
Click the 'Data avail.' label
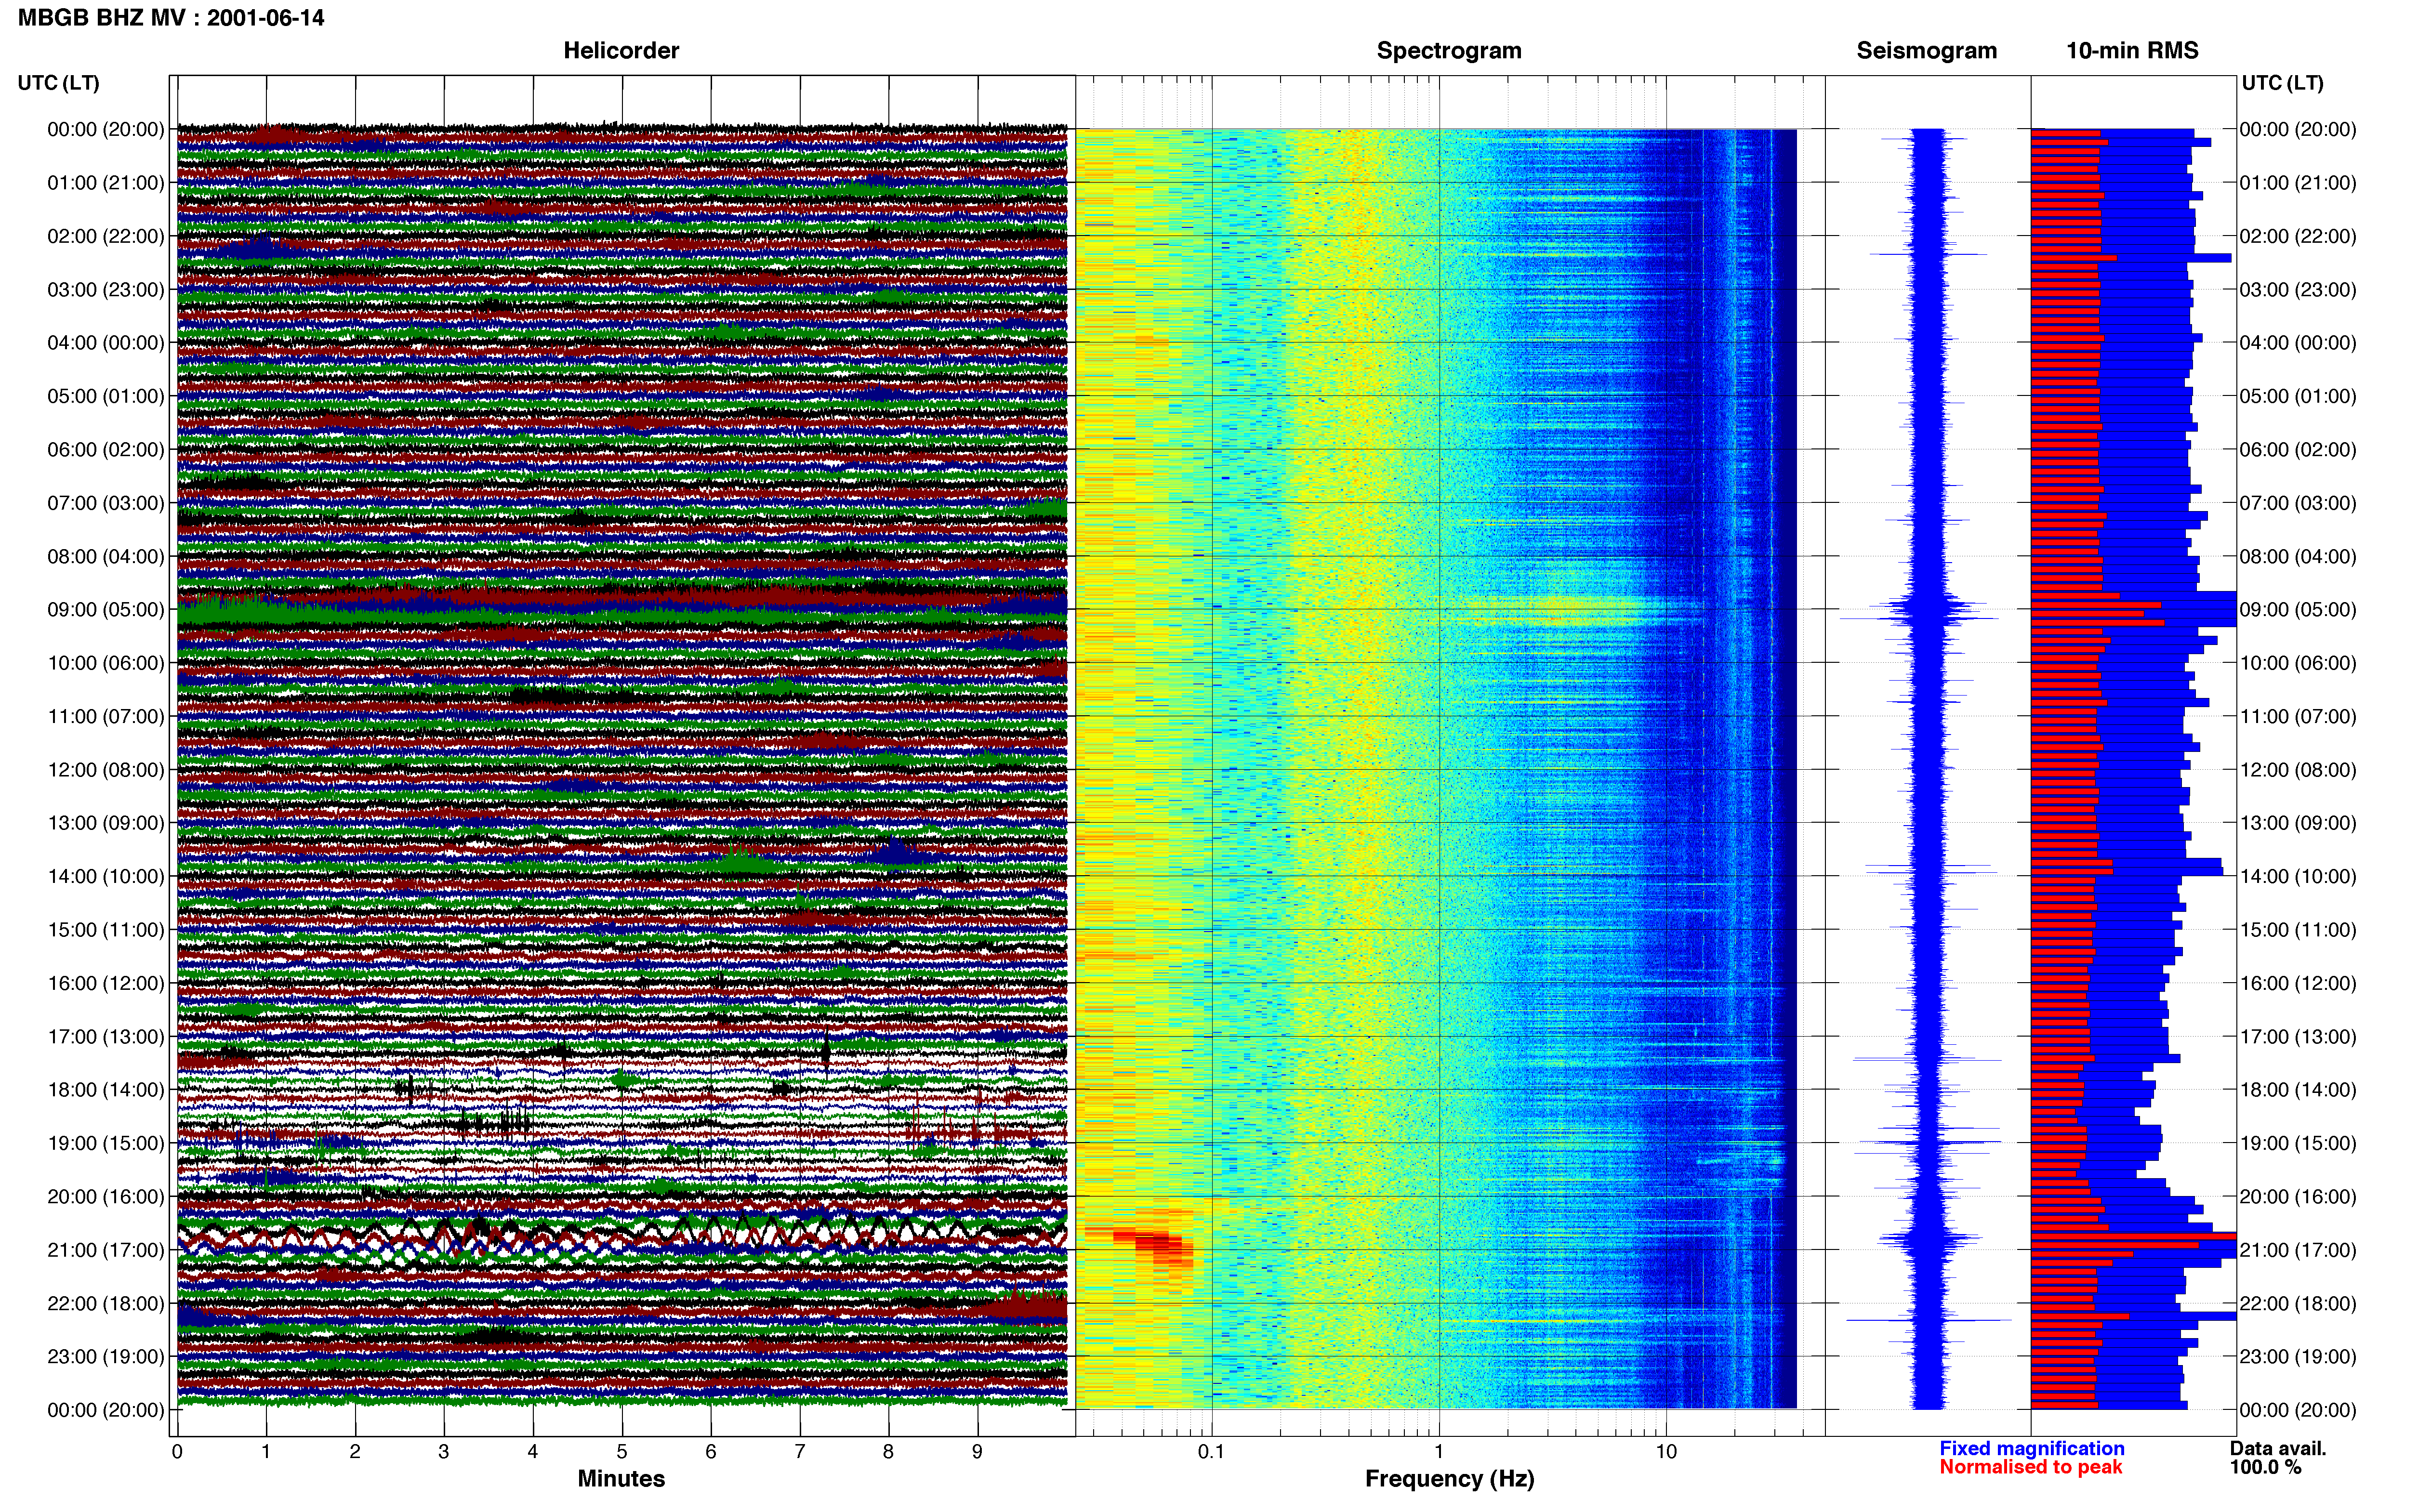coord(2278,1448)
